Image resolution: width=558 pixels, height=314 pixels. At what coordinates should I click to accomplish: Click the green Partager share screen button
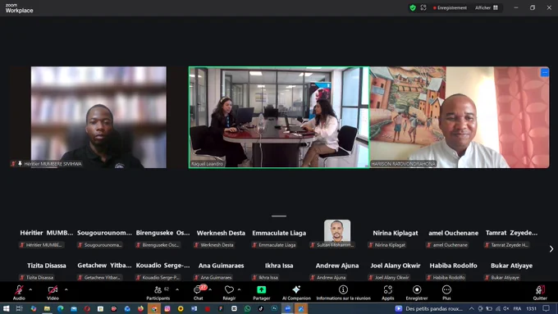(x=262, y=293)
